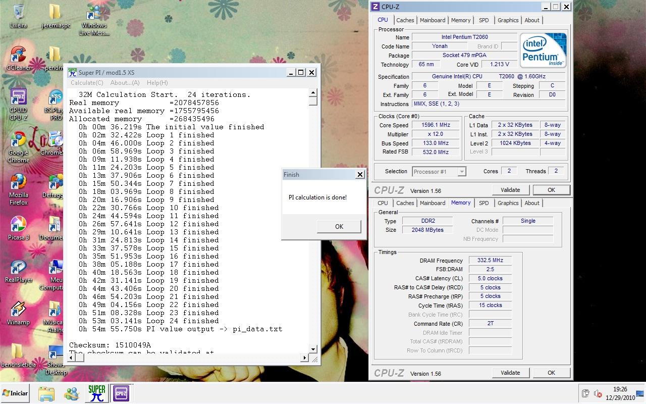Open About tab in lower CPU-Z window
The height and width of the screenshot is (404, 646).
tap(532, 203)
